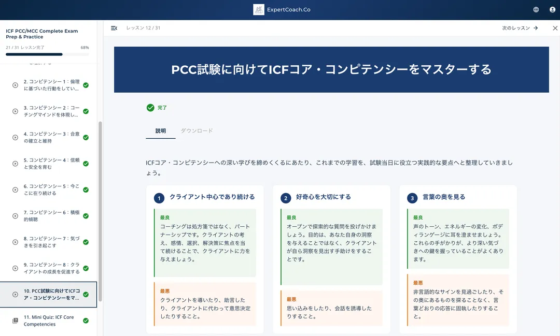The height and width of the screenshot is (336, 560).
Task: Open lesson 9. コンピテンシー8：クライアントの成長
Action: [x=52, y=268]
